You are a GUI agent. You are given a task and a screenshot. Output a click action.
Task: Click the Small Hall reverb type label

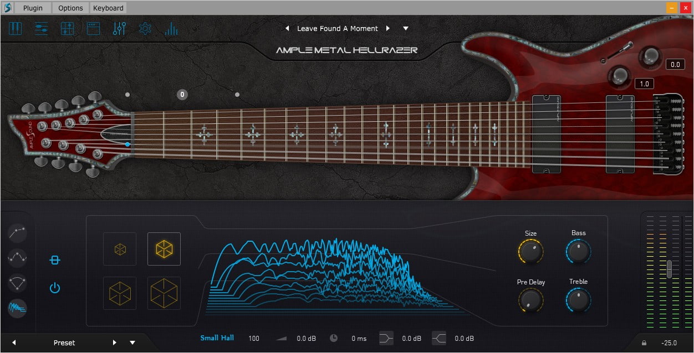click(217, 338)
